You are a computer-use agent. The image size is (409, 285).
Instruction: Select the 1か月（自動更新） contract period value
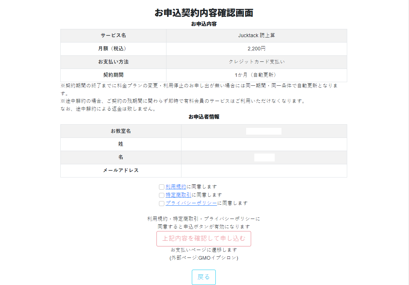(x=256, y=75)
